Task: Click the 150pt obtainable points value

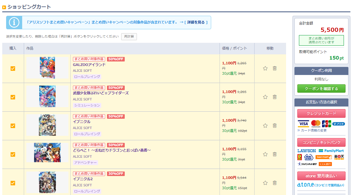Action: tap(337, 58)
